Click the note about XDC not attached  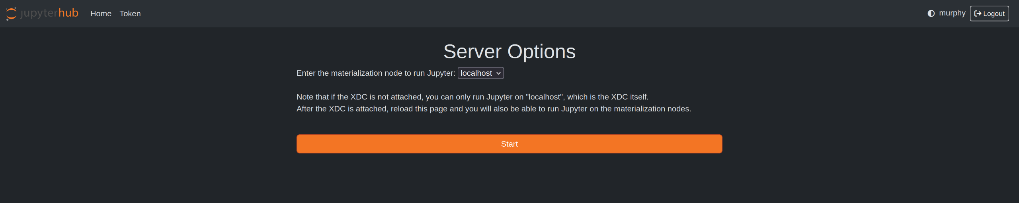point(410,97)
